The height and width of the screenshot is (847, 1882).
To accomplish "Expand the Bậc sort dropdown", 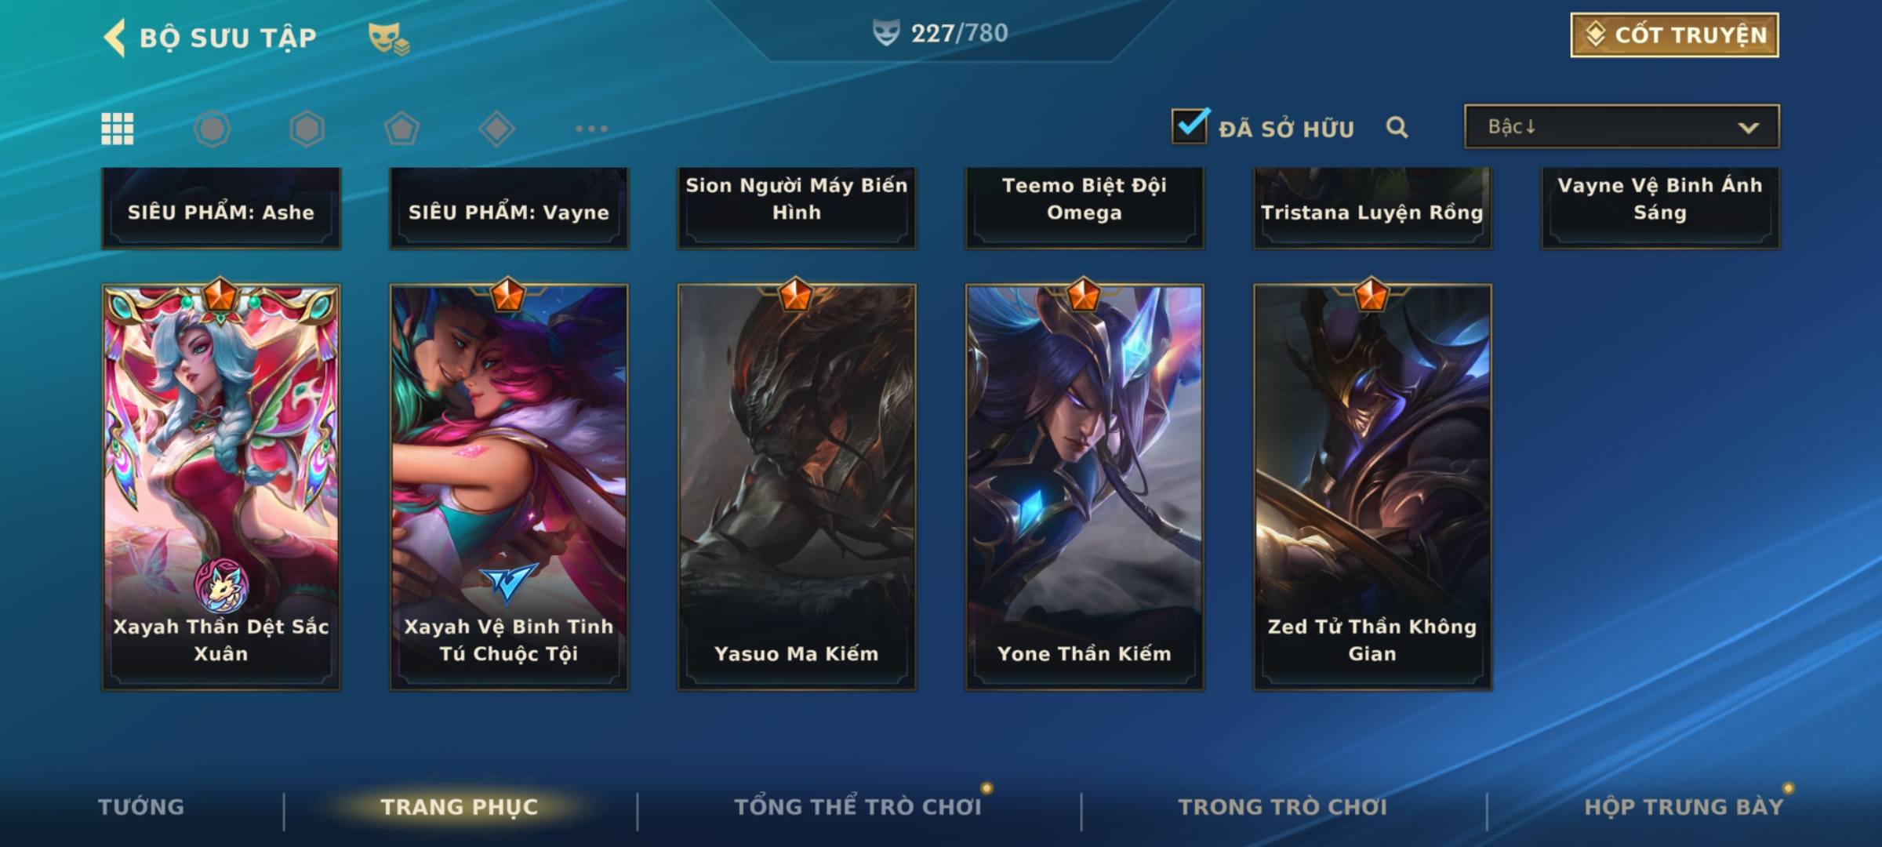I will click(1622, 126).
